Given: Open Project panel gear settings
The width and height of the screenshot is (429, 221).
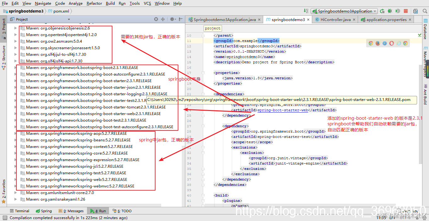Looking at the screenshot, I should coord(172,19).
